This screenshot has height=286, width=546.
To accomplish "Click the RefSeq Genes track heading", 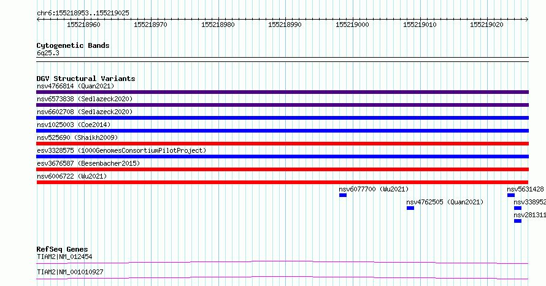I will (62, 249).
